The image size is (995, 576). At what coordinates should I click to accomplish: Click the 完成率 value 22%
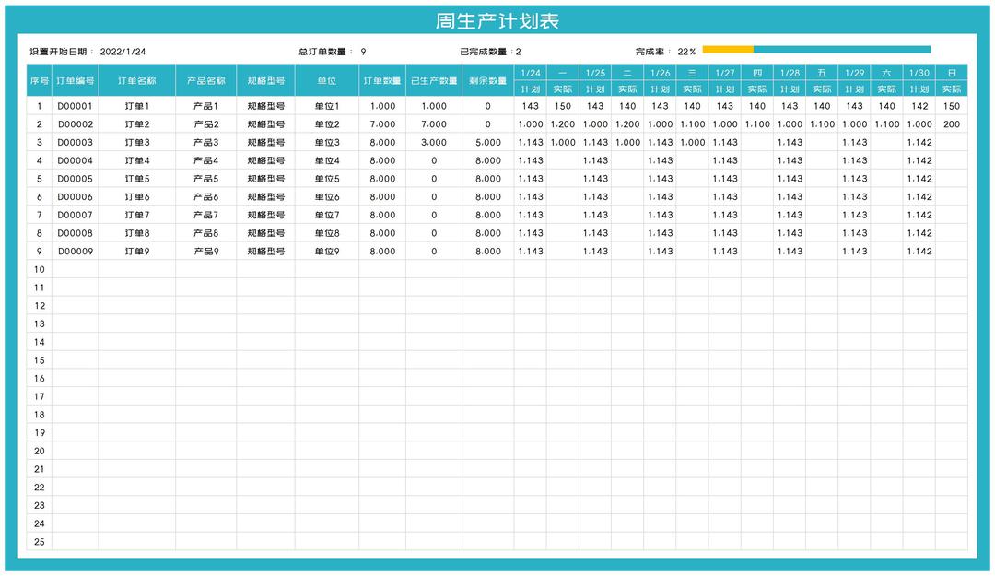click(686, 52)
